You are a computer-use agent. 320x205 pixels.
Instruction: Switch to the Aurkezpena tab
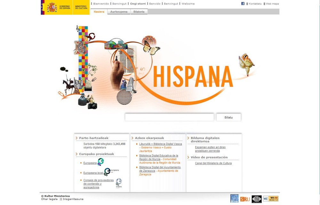click(x=119, y=12)
